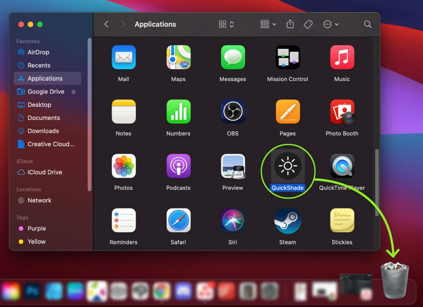This screenshot has height=307, width=423.
Task: Open Downloads in the sidebar
Action: click(x=48, y=131)
